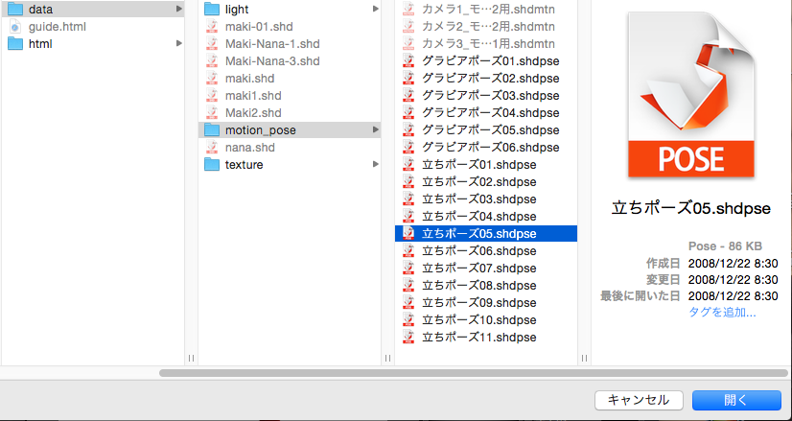Click the Maki-Nana-1.shd file icon
792x421 pixels.
point(212,44)
